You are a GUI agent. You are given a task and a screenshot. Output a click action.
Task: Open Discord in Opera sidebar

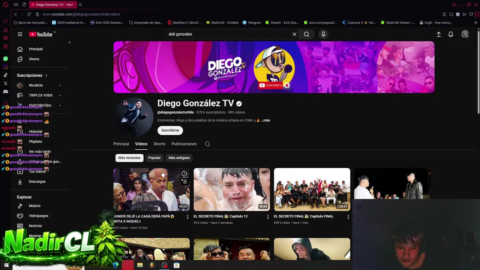[5, 91]
